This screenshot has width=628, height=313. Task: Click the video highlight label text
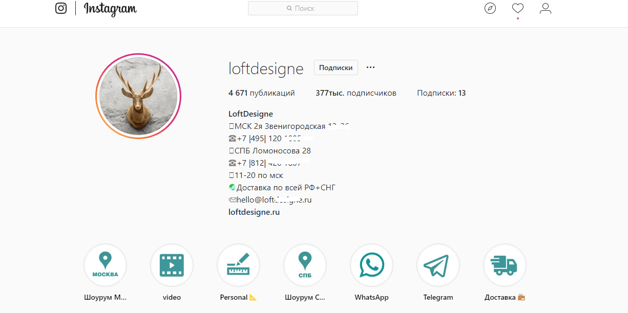pyautogui.click(x=172, y=297)
